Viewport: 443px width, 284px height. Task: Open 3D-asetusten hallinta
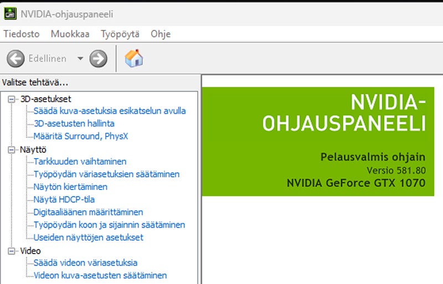coord(74,124)
